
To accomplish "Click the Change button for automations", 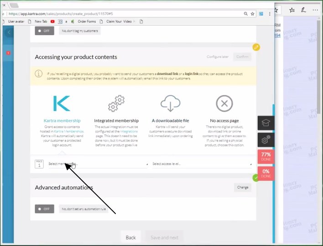I will coord(243,187).
